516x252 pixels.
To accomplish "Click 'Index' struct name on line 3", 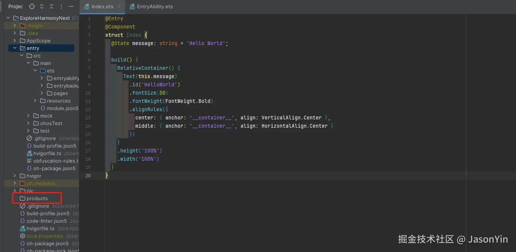I will pos(134,35).
